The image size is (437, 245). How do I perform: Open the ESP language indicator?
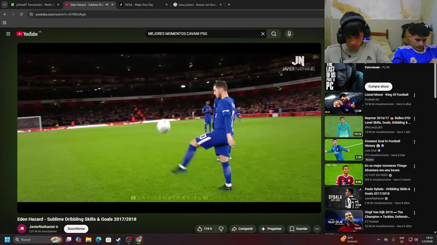(x=402, y=240)
